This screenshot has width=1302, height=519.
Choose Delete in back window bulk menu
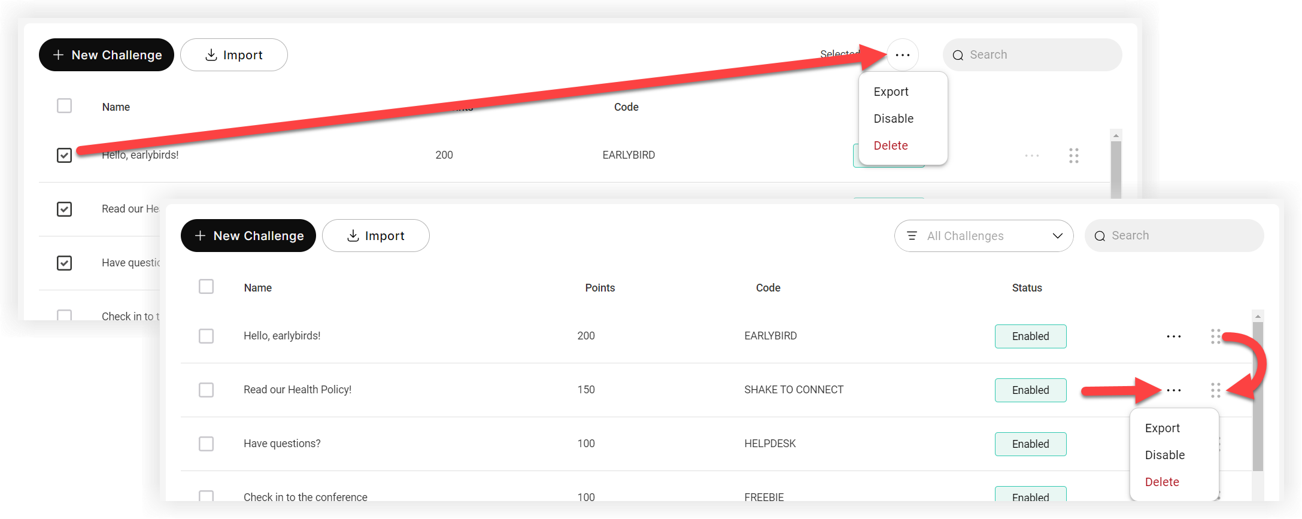point(891,145)
